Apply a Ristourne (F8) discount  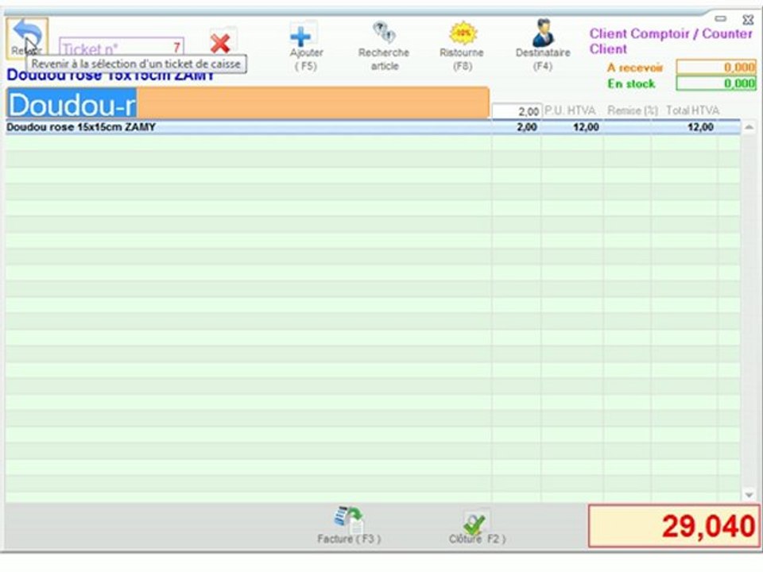click(463, 33)
